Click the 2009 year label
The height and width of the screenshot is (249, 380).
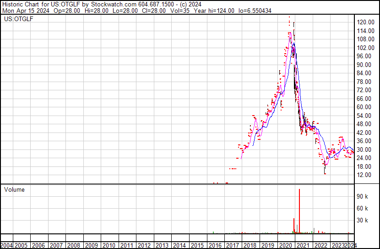92,245
